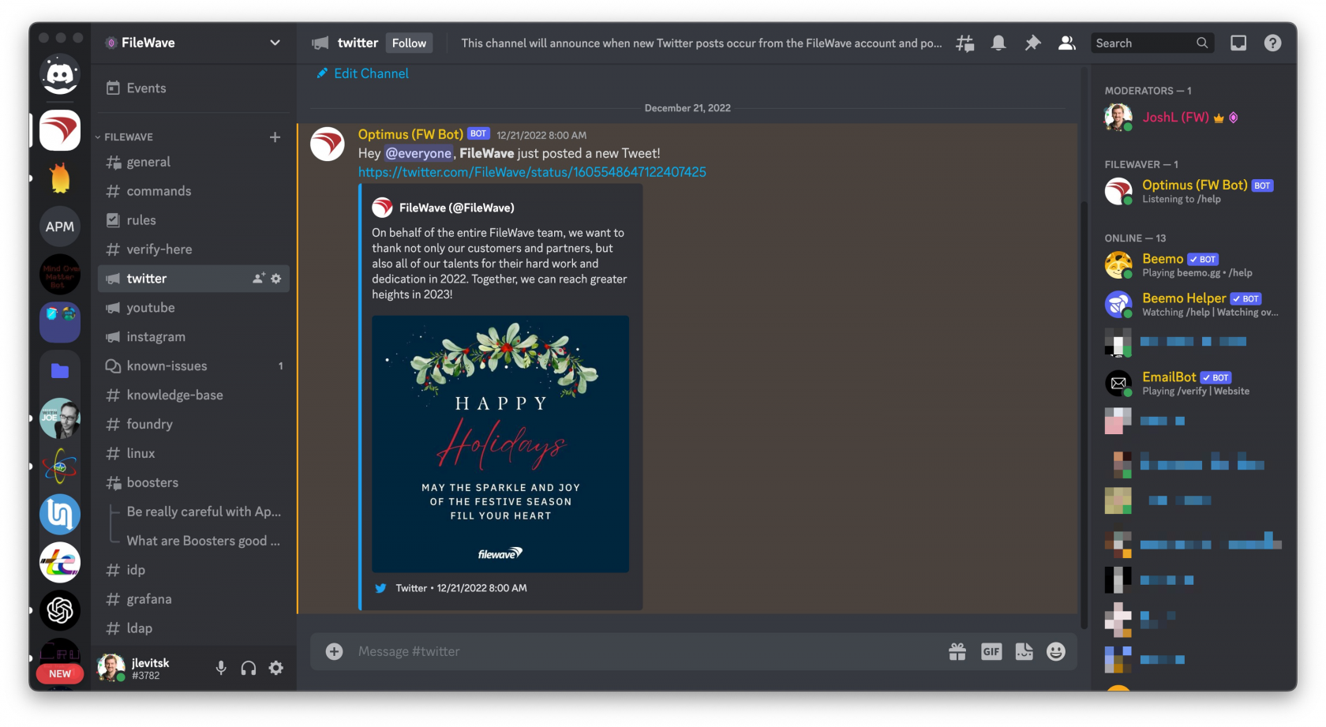Open the blue folder server group
1326x727 pixels.
pyautogui.click(x=60, y=370)
